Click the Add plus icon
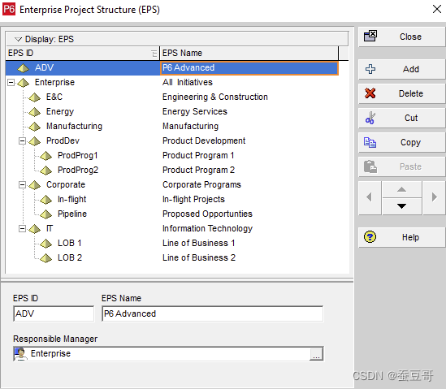This screenshot has width=446, height=389. click(370, 69)
